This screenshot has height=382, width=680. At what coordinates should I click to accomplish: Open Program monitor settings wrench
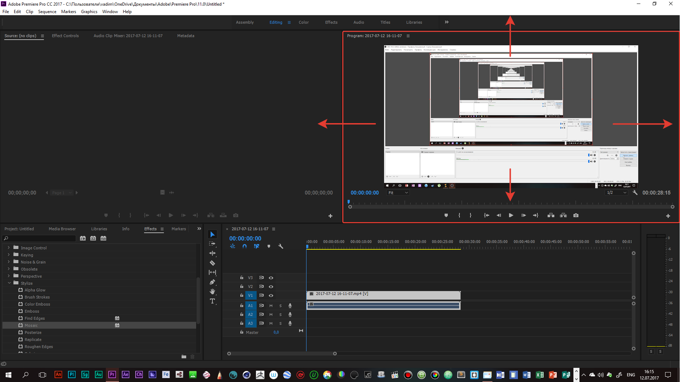tap(635, 193)
